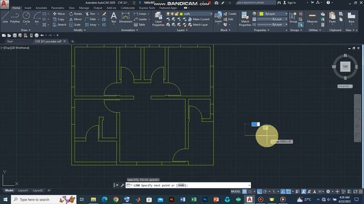Insert a Table
The image size is (364, 204).
coord(139,25)
